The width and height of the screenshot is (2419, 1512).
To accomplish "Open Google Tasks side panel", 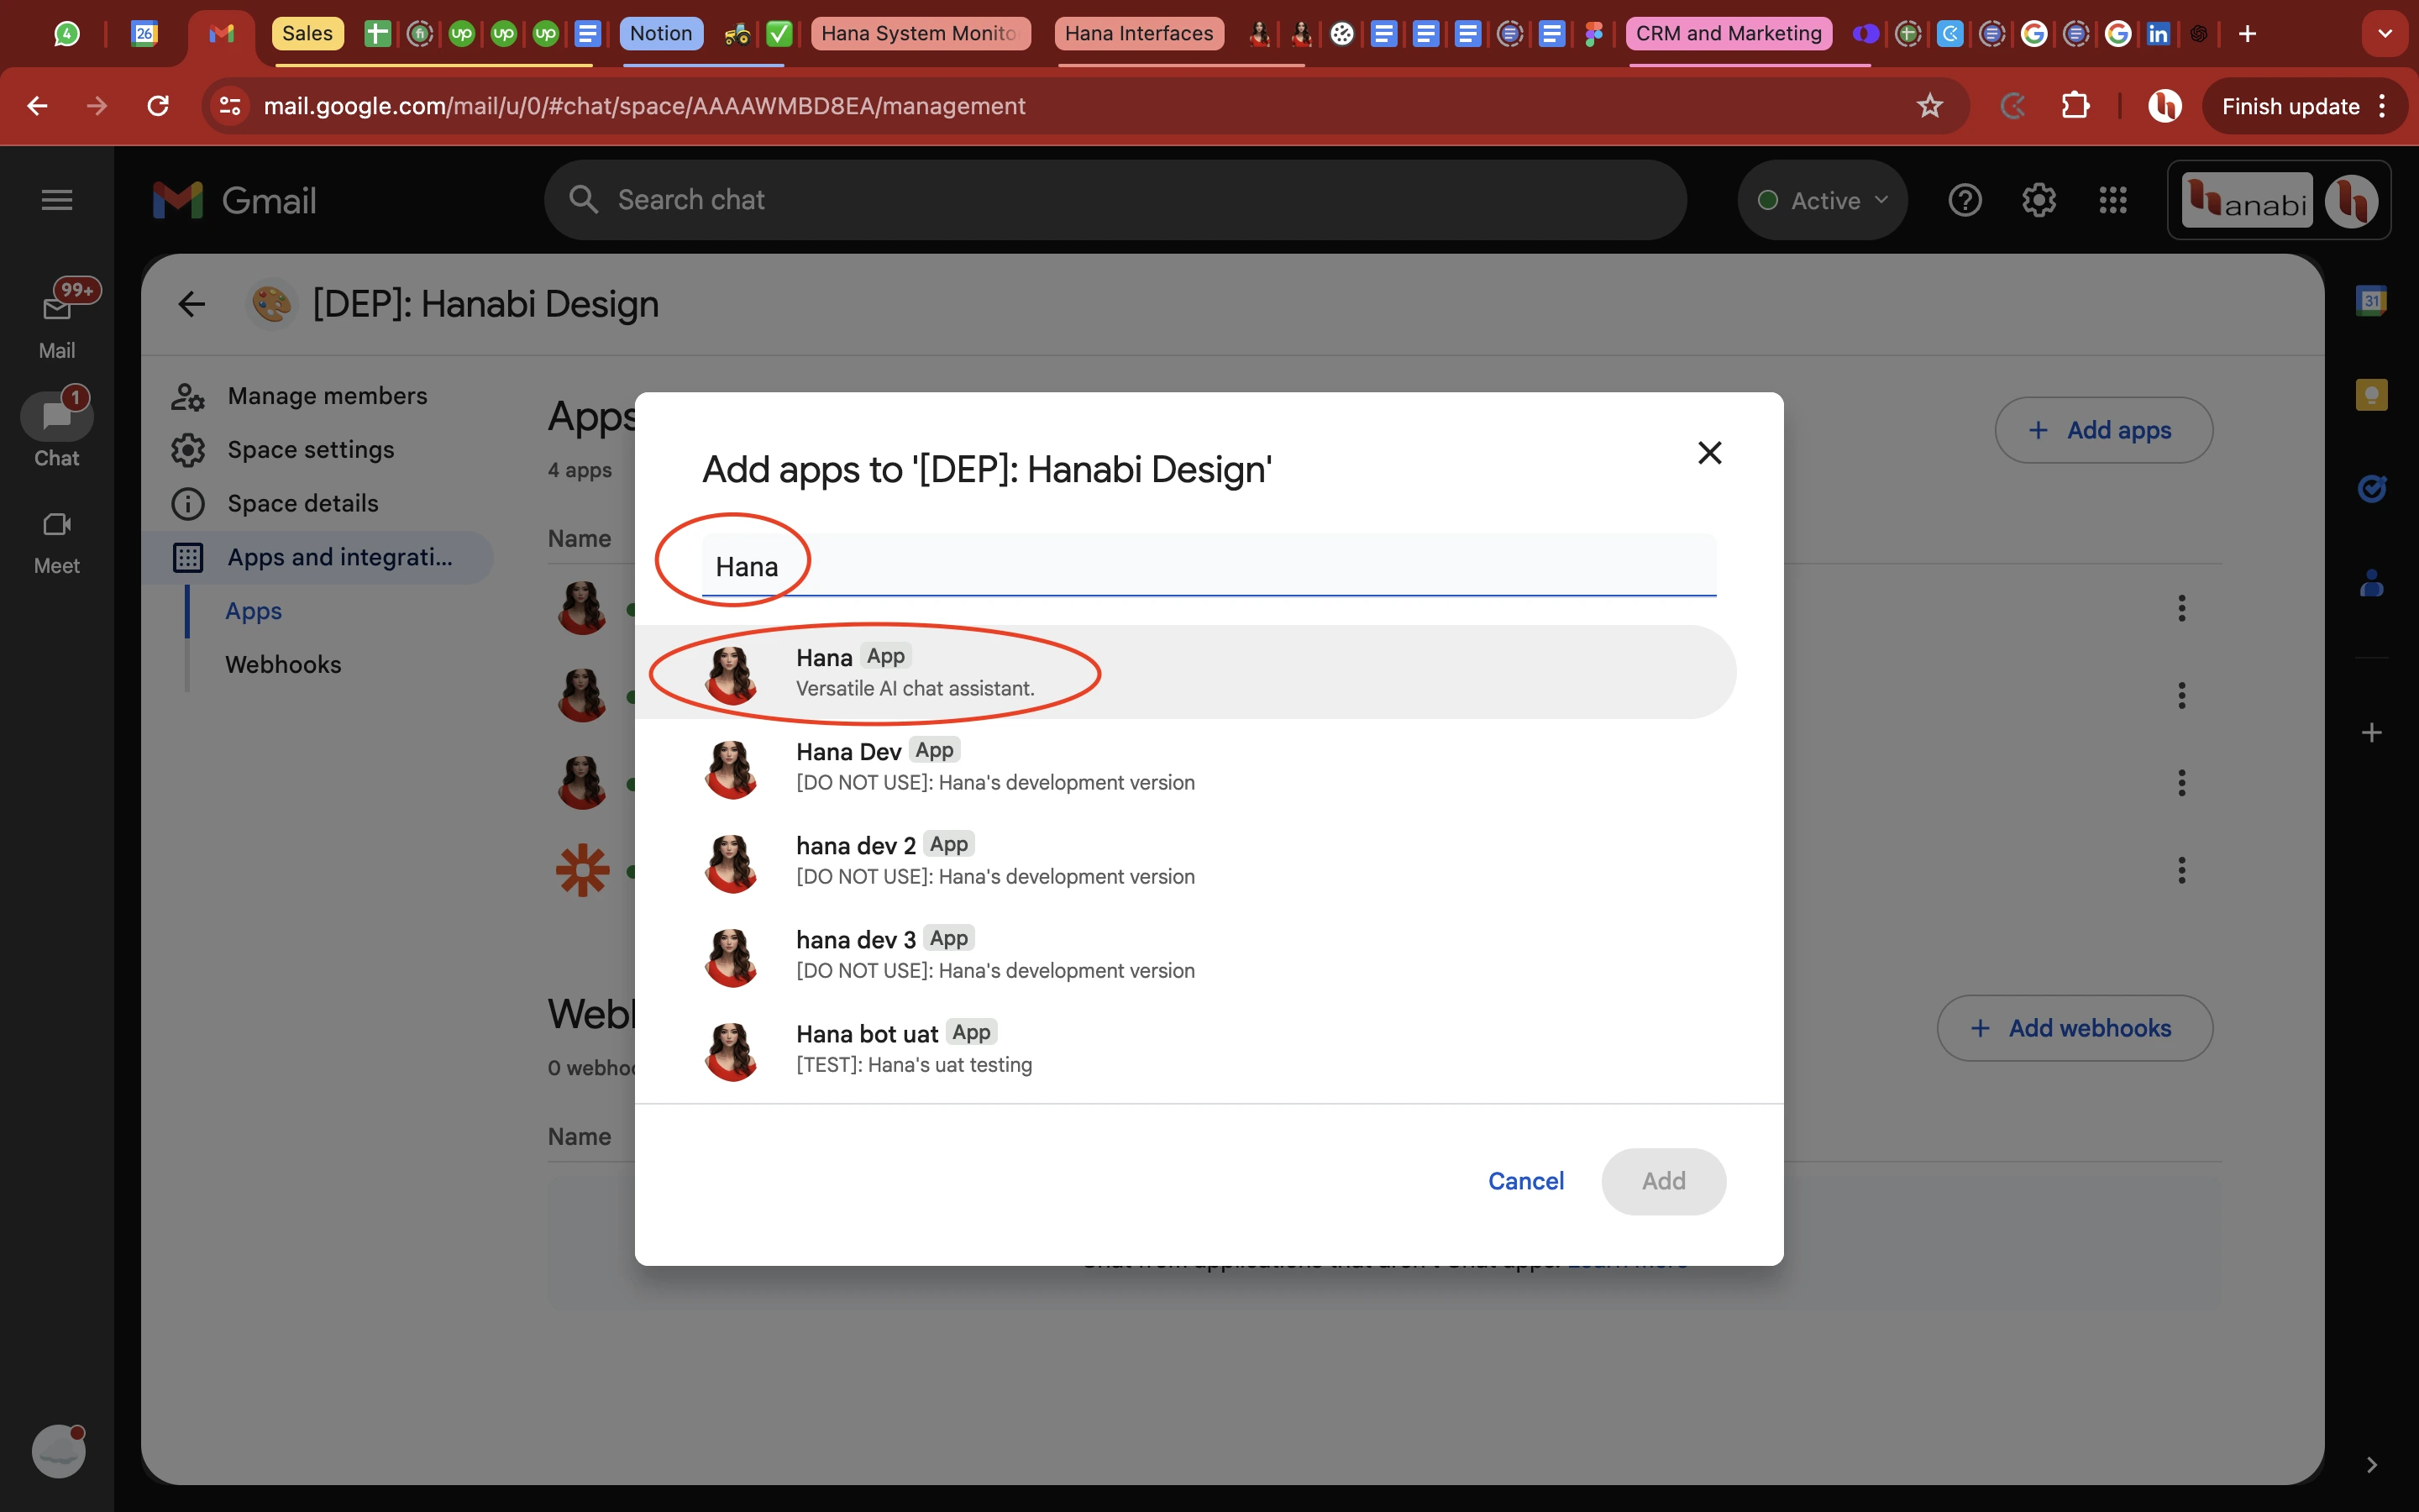I will 2371,488.
